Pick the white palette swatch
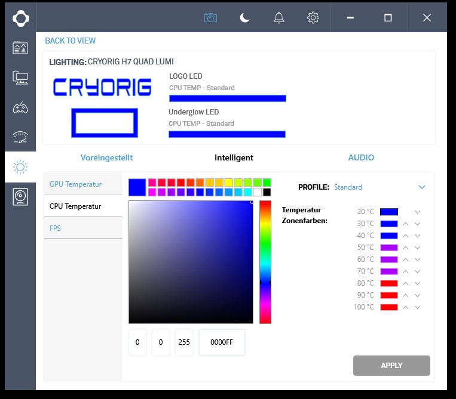 click(x=257, y=192)
